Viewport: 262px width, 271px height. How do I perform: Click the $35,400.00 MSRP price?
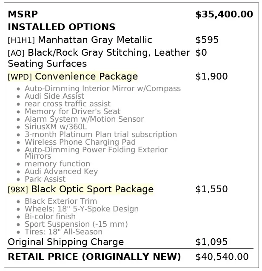point(224,14)
